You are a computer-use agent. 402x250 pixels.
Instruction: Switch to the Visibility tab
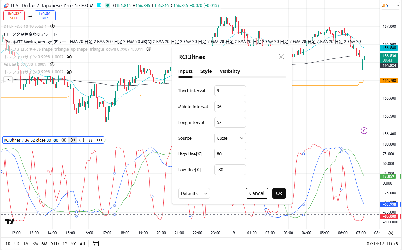229,71
